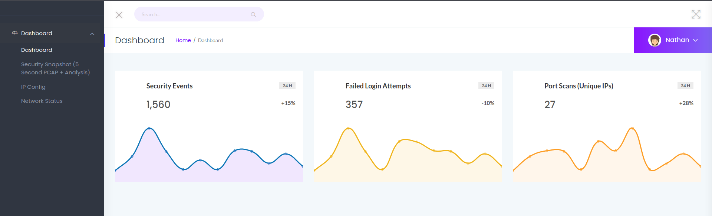Click the Home breadcrumb link

click(x=183, y=40)
